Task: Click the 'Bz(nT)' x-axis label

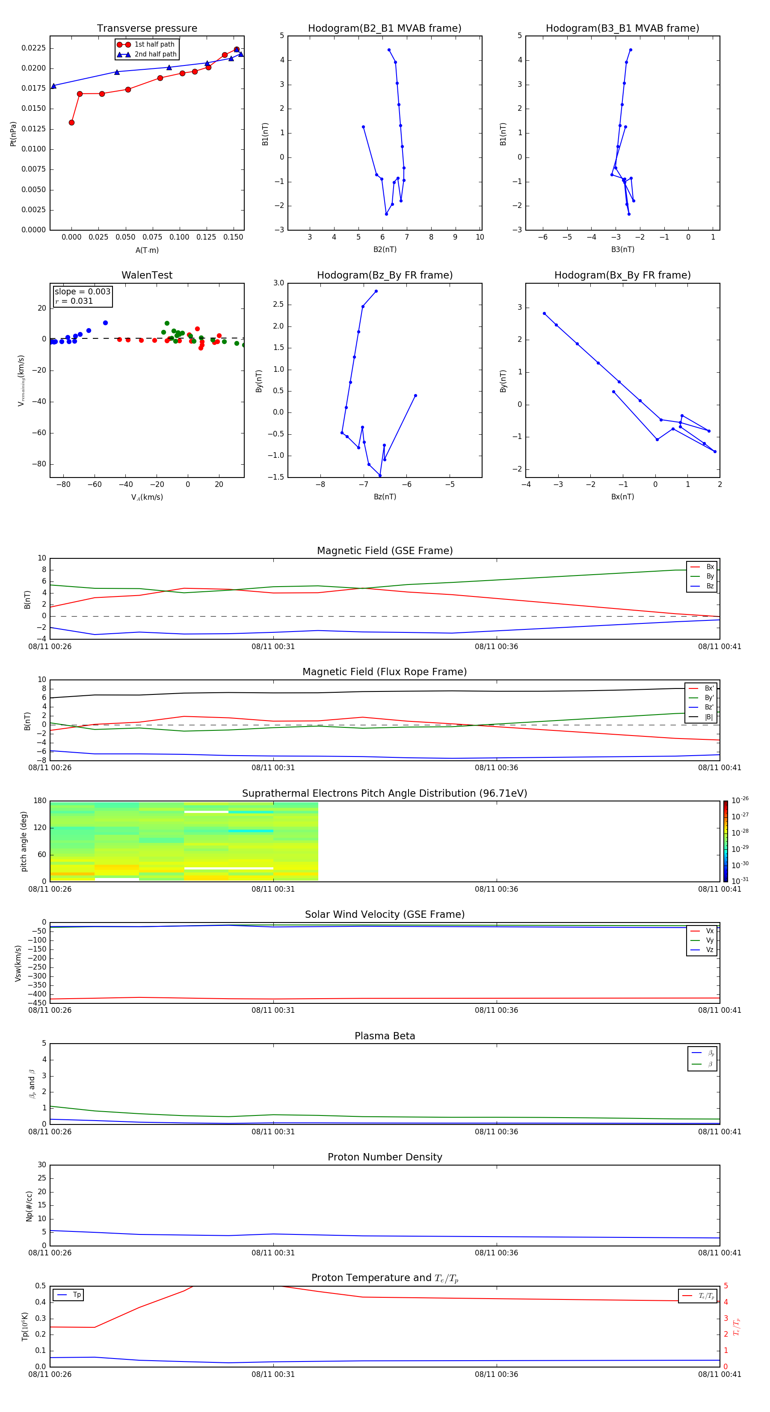Action: 385,497
